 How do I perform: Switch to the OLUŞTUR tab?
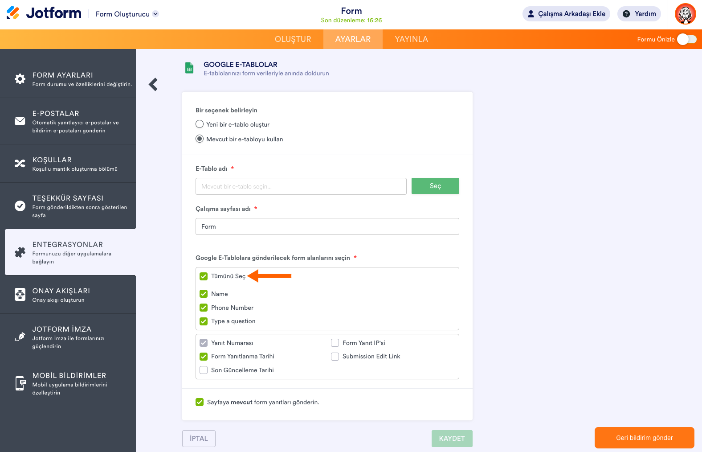pos(293,39)
